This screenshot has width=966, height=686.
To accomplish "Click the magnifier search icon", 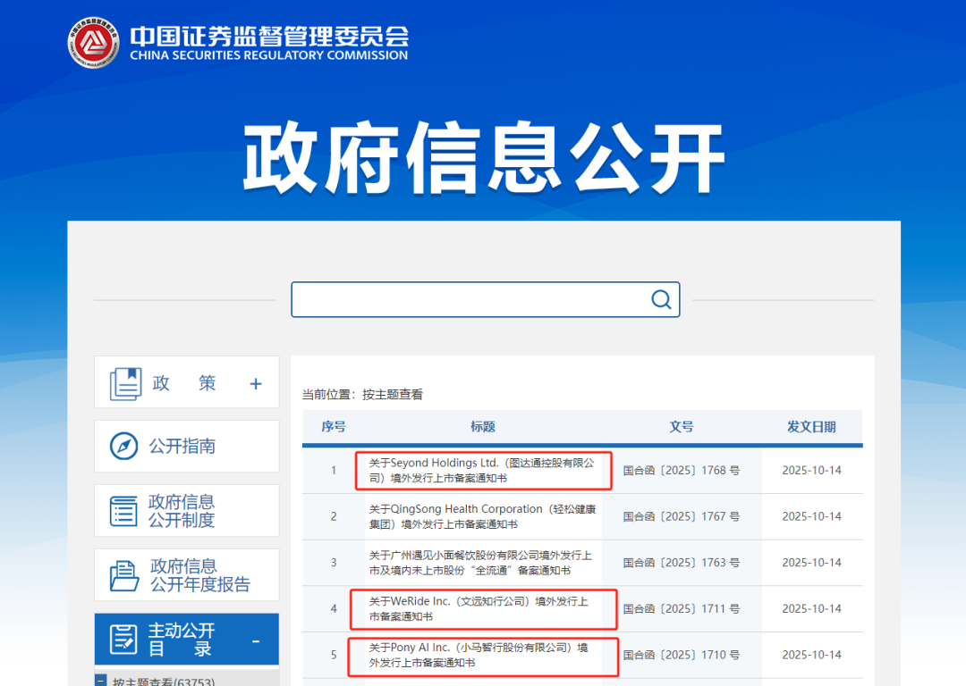I will coord(661,299).
